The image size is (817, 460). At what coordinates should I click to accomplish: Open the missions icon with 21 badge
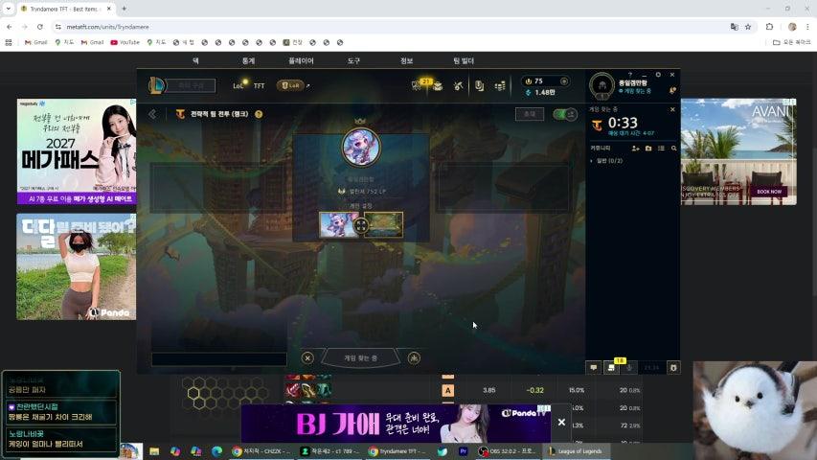pyautogui.click(x=419, y=85)
